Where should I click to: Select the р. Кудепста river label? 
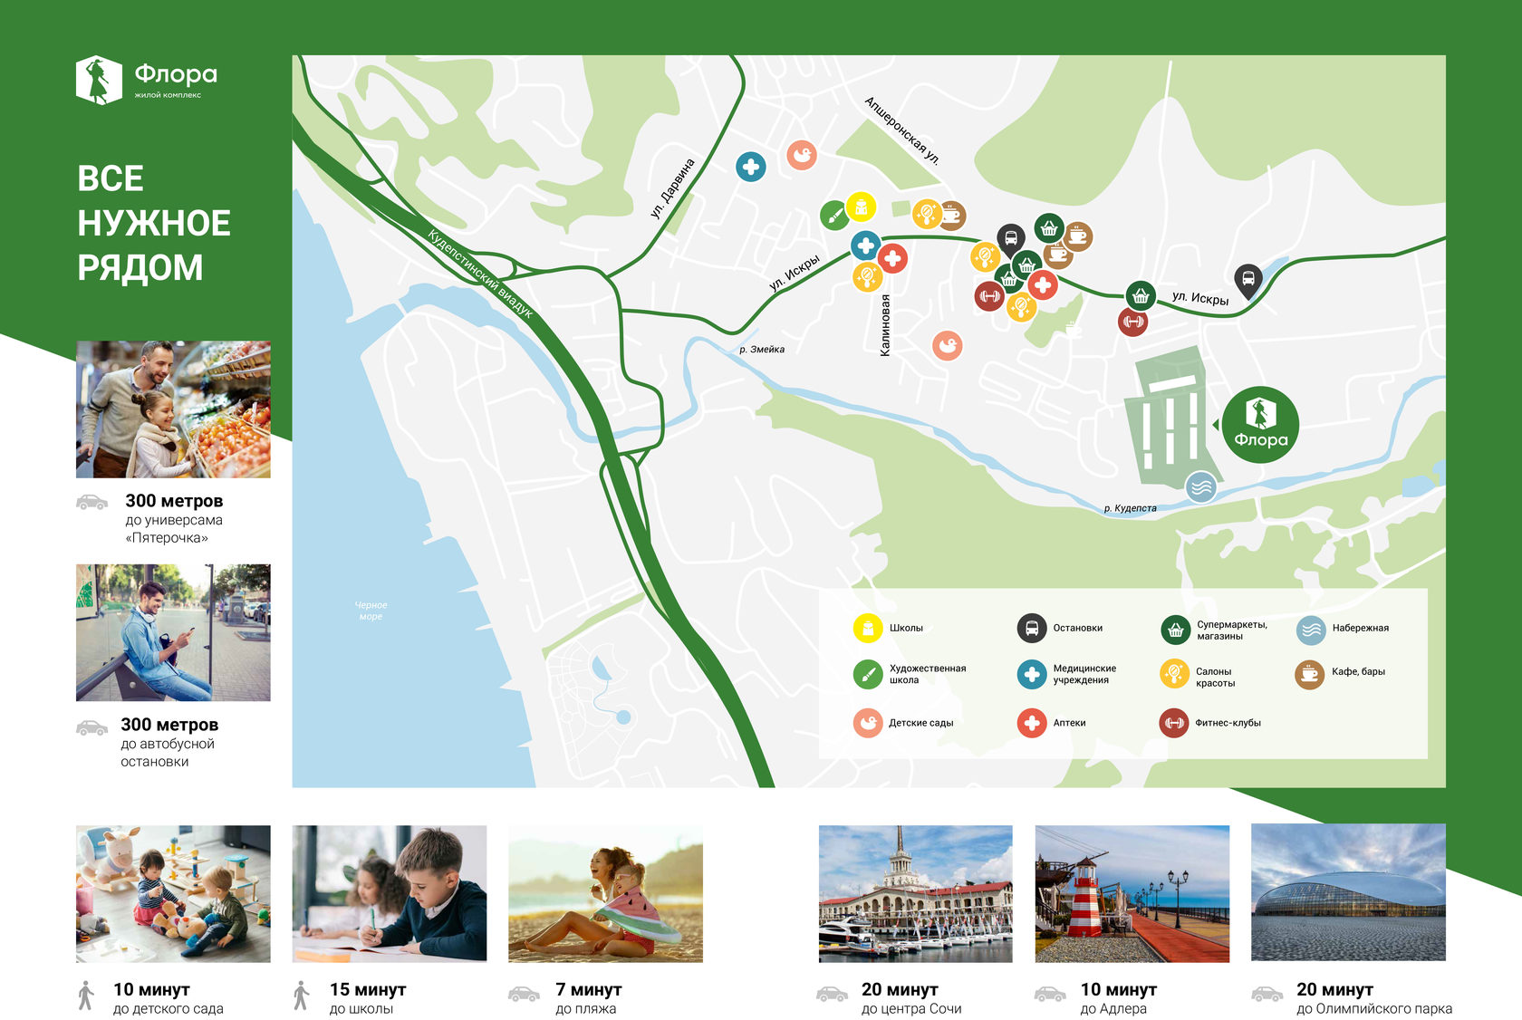coord(1131,508)
